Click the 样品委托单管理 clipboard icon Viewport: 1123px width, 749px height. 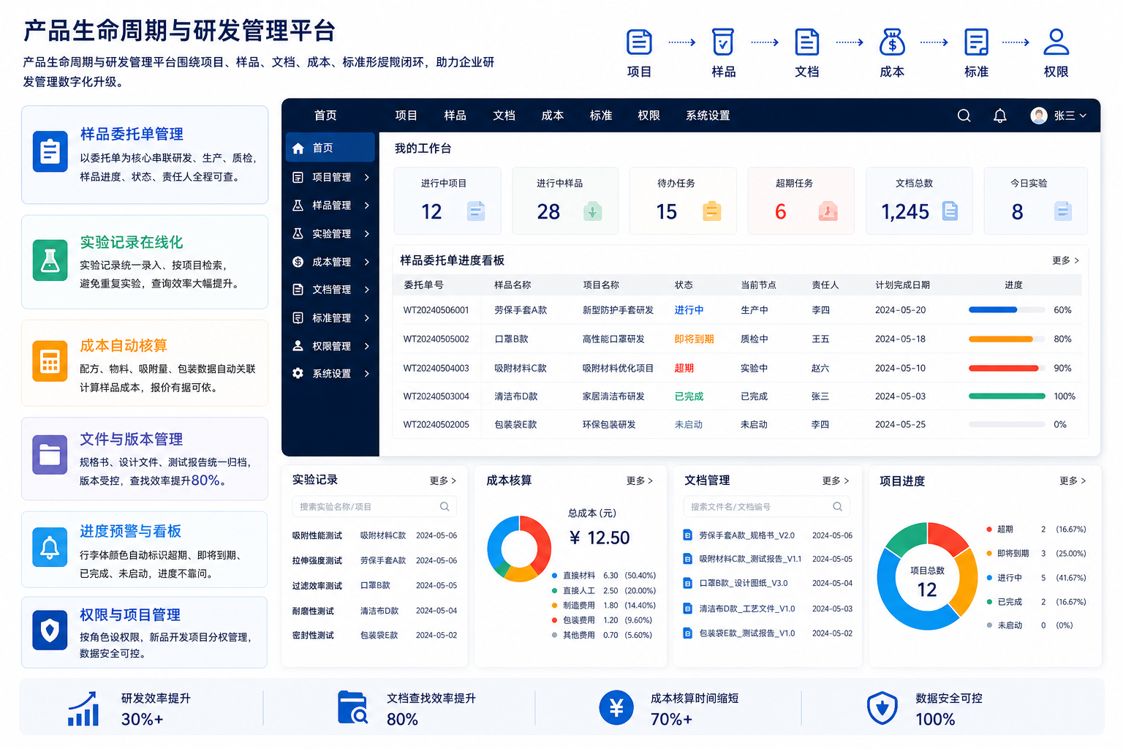(50, 152)
